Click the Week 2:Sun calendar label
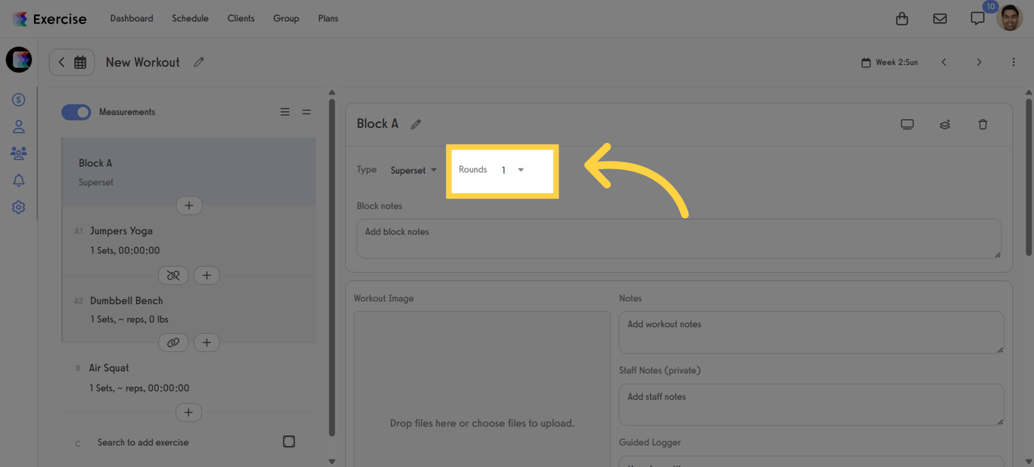Image resolution: width=1034 pixels, height=467 pixels. [889, 62]
